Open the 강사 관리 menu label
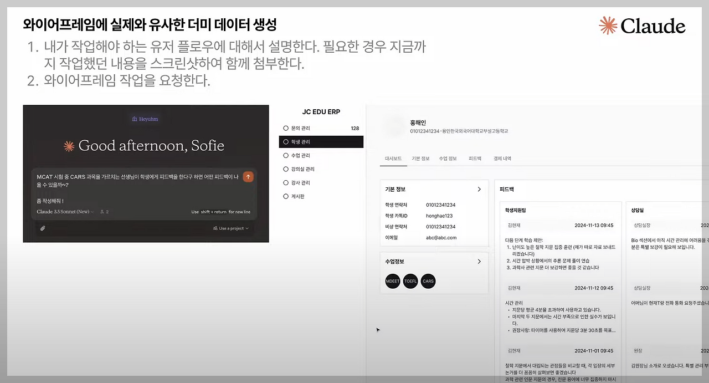This screenshot has height=383, width=709. 301,183
